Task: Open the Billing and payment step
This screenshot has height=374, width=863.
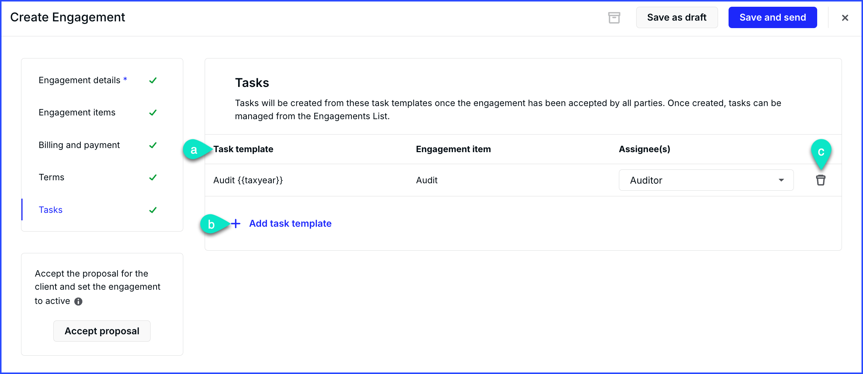Action: tap(79, 145)
